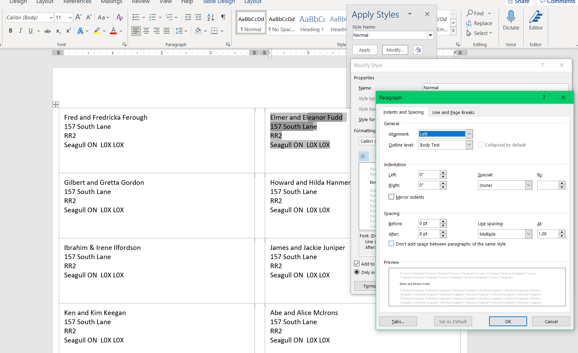Click the table move handle
Image resolution: width=578 pixels, height=353 pixels.
click(x=56, y=104)
